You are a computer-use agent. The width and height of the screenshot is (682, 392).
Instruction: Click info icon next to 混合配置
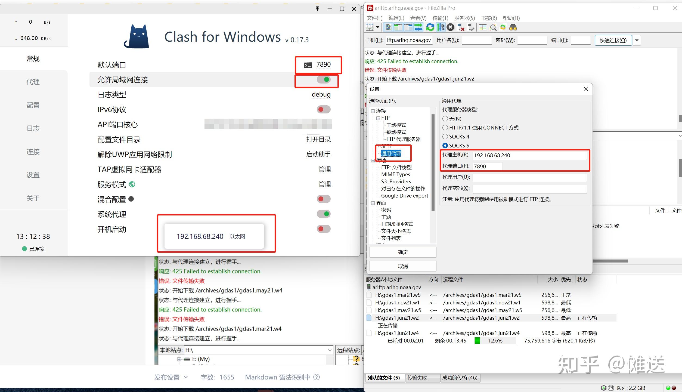pyautogui.click(x=131, y=199)
